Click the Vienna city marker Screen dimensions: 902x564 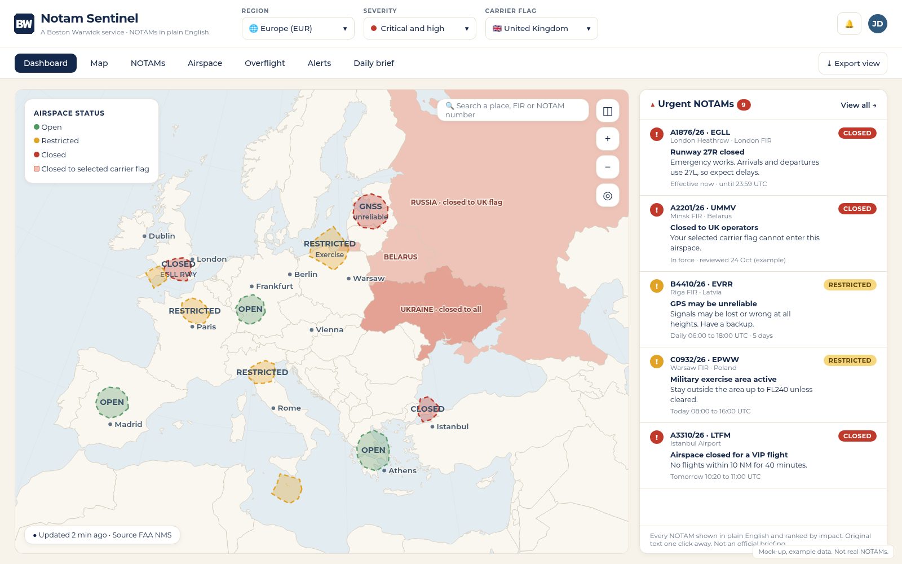(x=312, y=330)
